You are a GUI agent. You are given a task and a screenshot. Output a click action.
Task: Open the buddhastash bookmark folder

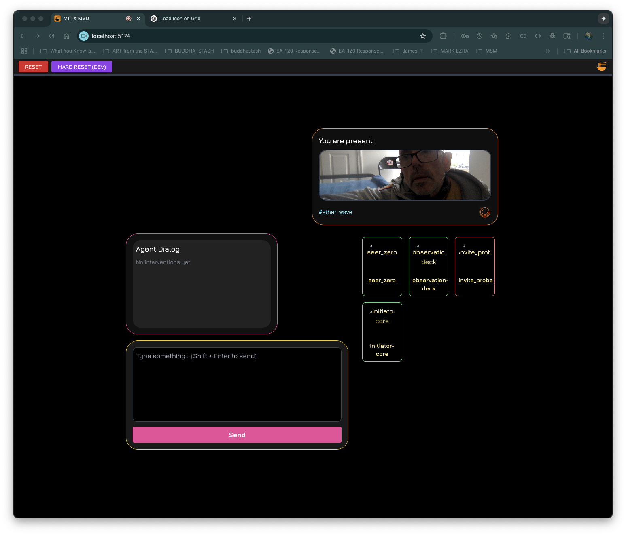241,51
